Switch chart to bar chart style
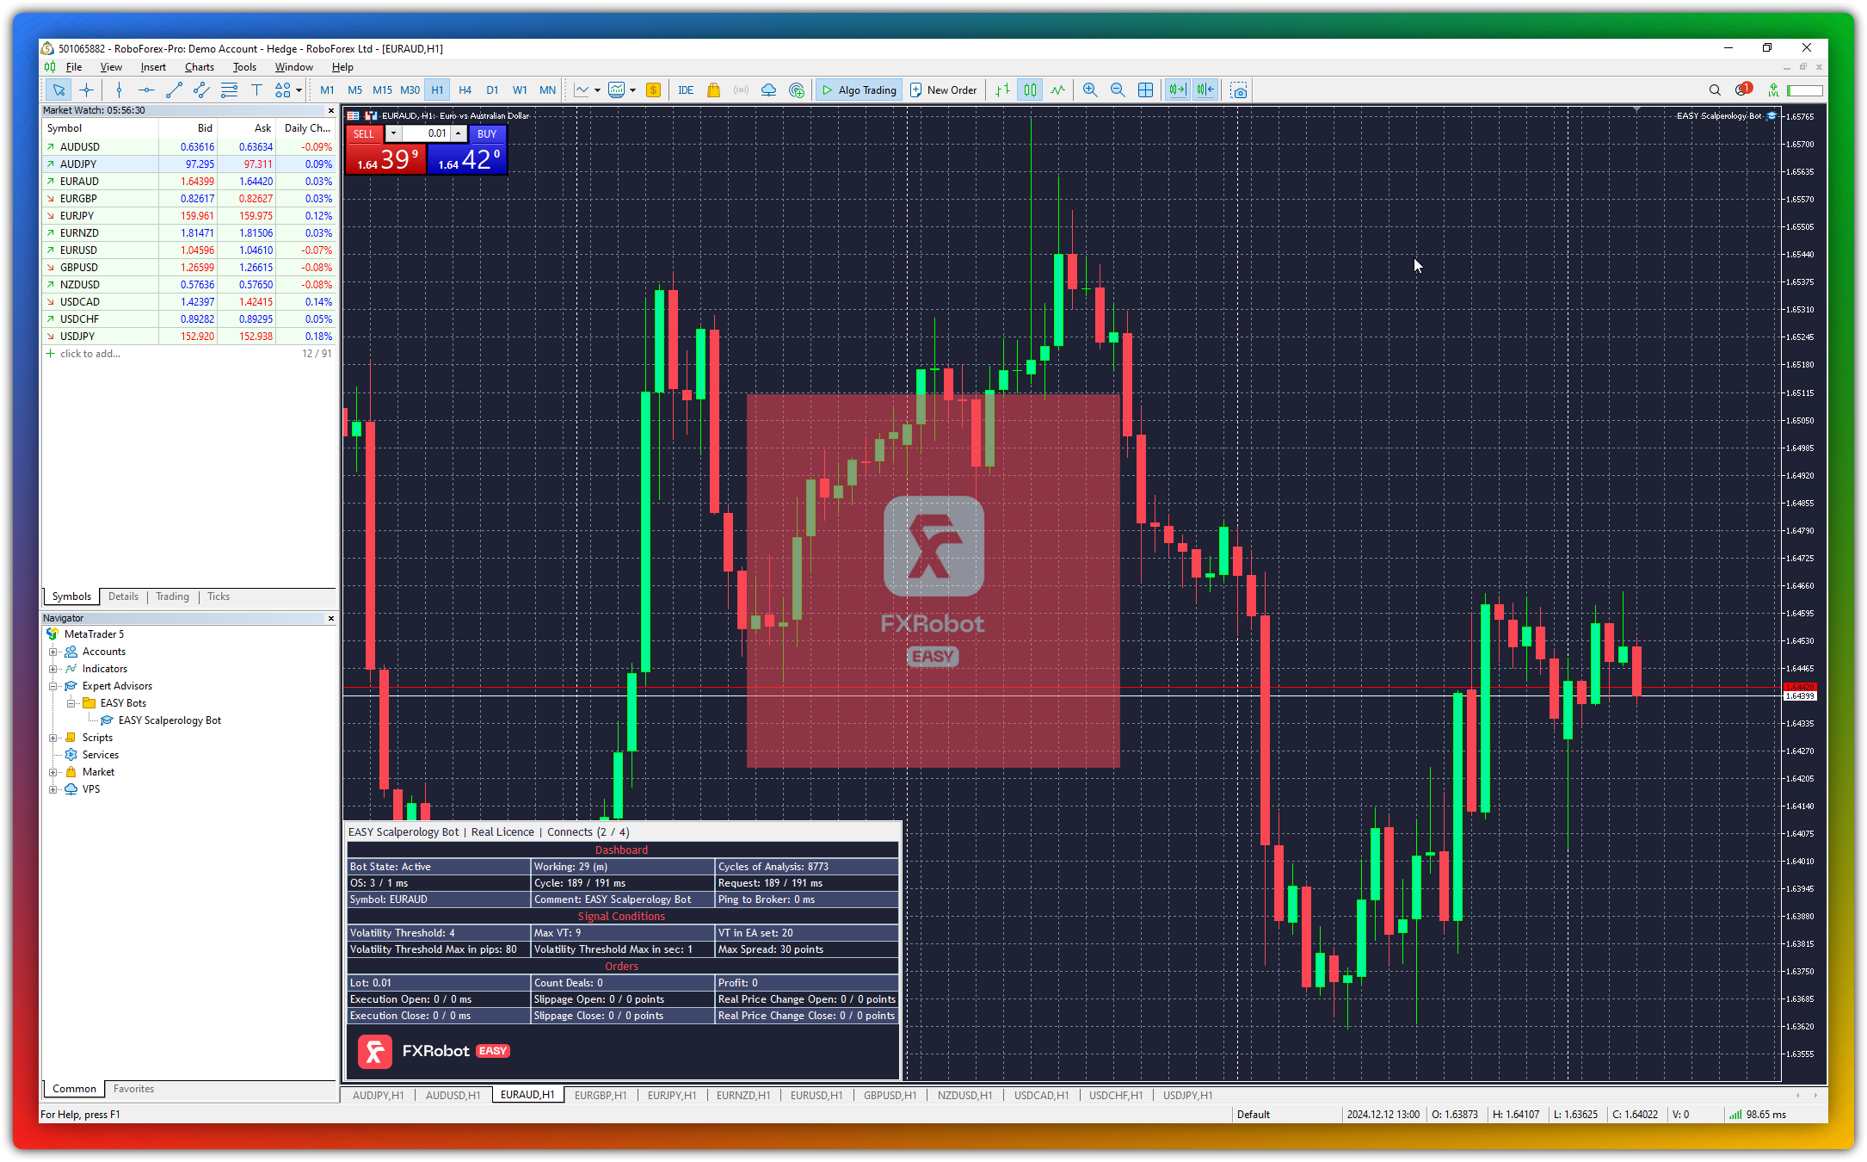The width and height of the screenshot is (1867, 1162). click(x=1002, y=90)
